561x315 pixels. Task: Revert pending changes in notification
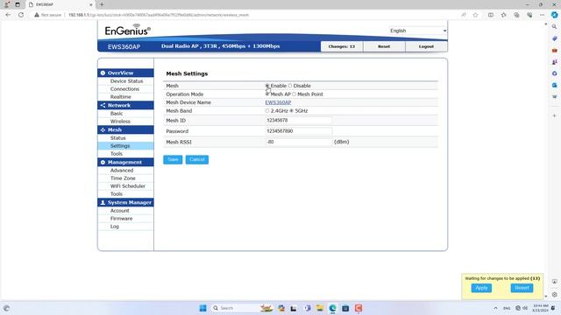click(522, 288)
